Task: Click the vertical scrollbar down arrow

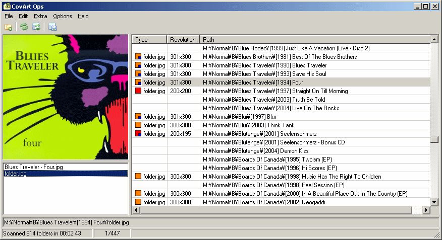Action: pyautogui.click(x=434, y=202)
